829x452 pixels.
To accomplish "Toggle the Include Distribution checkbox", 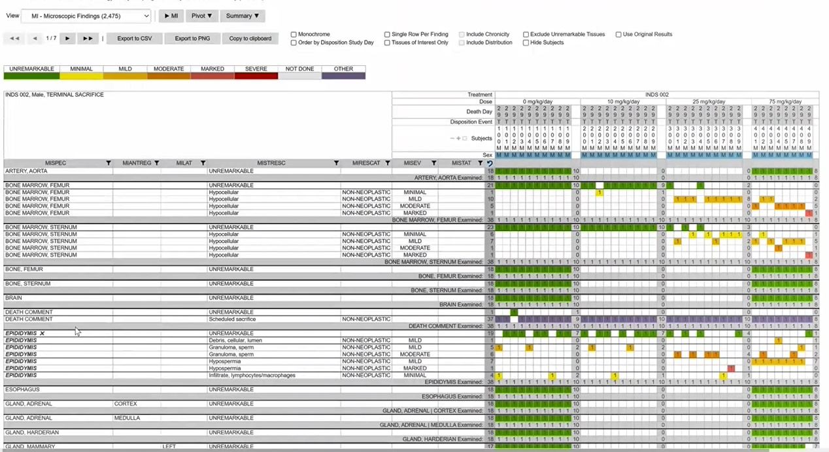I will coord(462,42).
